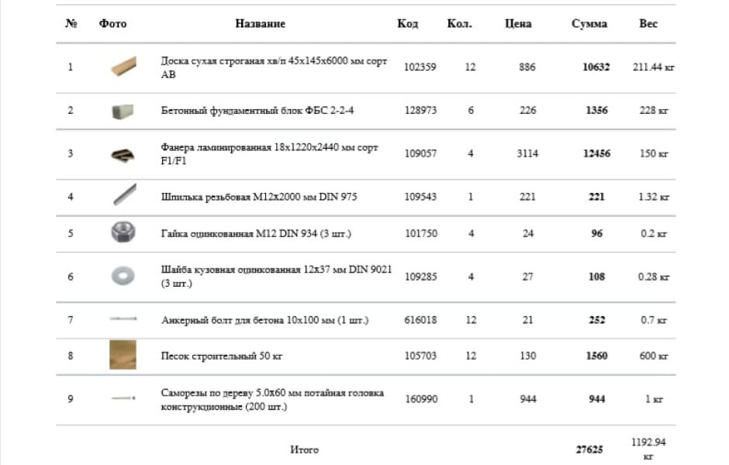The height and width of the screenshot is (465, 729).
Task: Click the 'Сумма' column header
Action: [x=589, y=24]
